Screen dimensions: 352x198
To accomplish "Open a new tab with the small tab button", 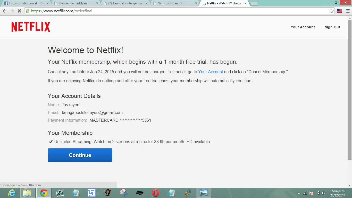I will pos(254,3).
